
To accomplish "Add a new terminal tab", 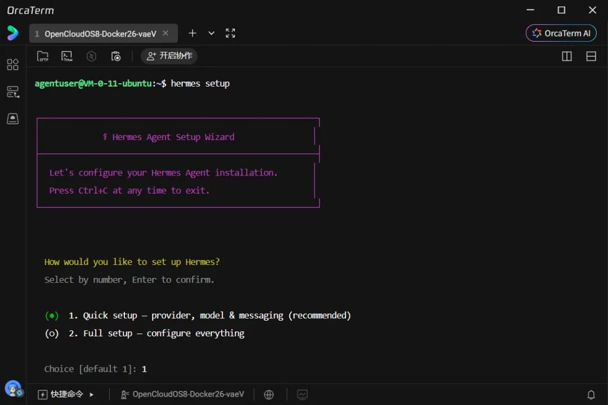I will click(193, 33).
